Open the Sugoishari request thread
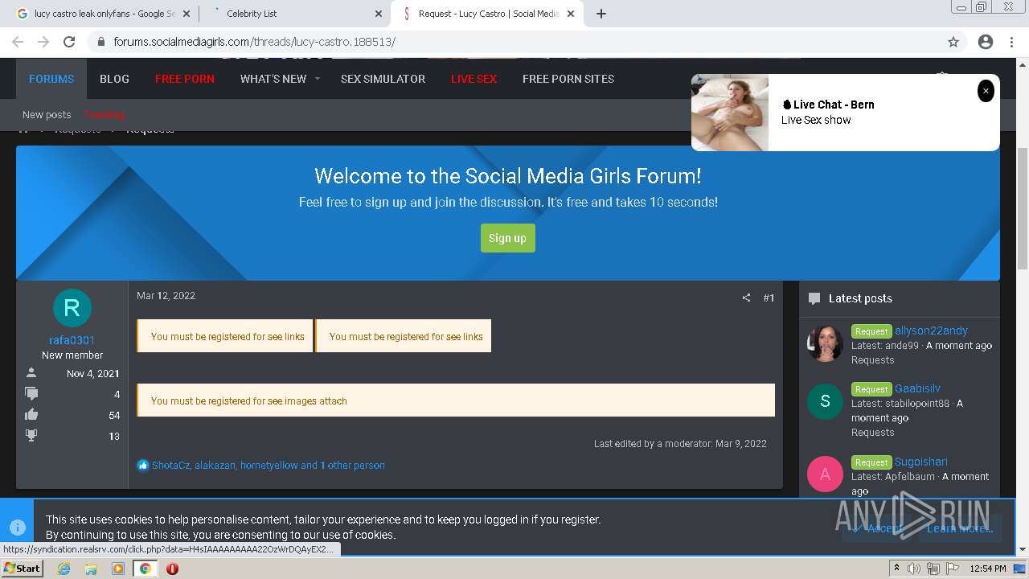The width and height of the screenshot is (1029, 579). 921,462
